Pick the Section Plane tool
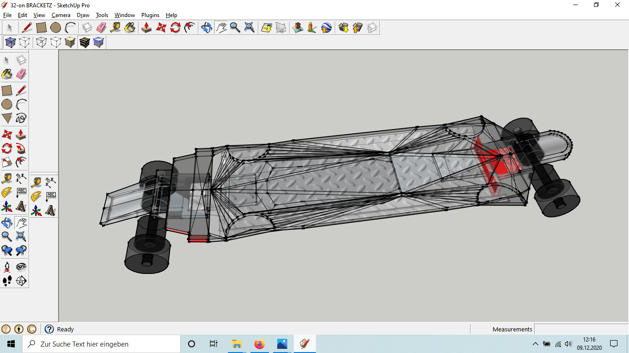Screen dimensions: 629x353 [x=21, y=281]
